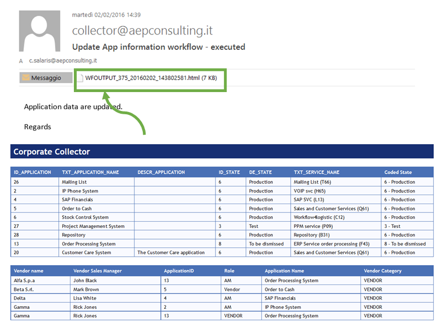
Task: Click the 'Test' DE_STATE cell
Action: coord(268,226)
